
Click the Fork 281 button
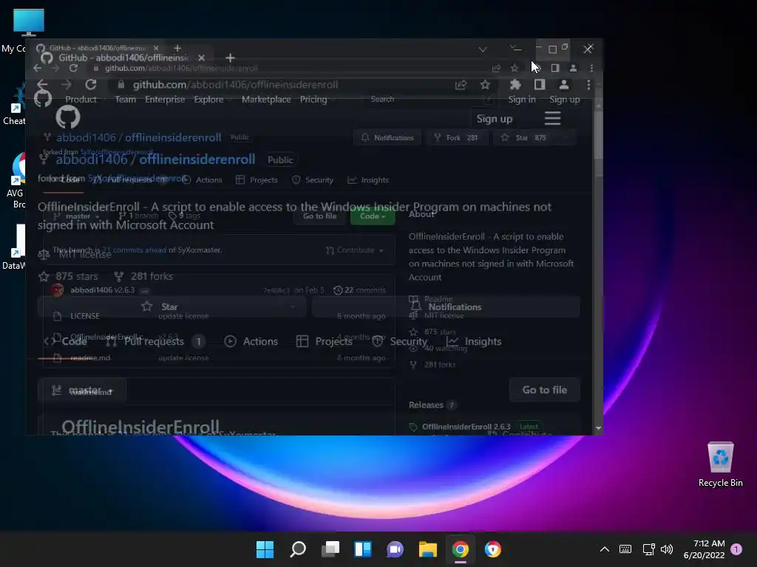[455, 138]
